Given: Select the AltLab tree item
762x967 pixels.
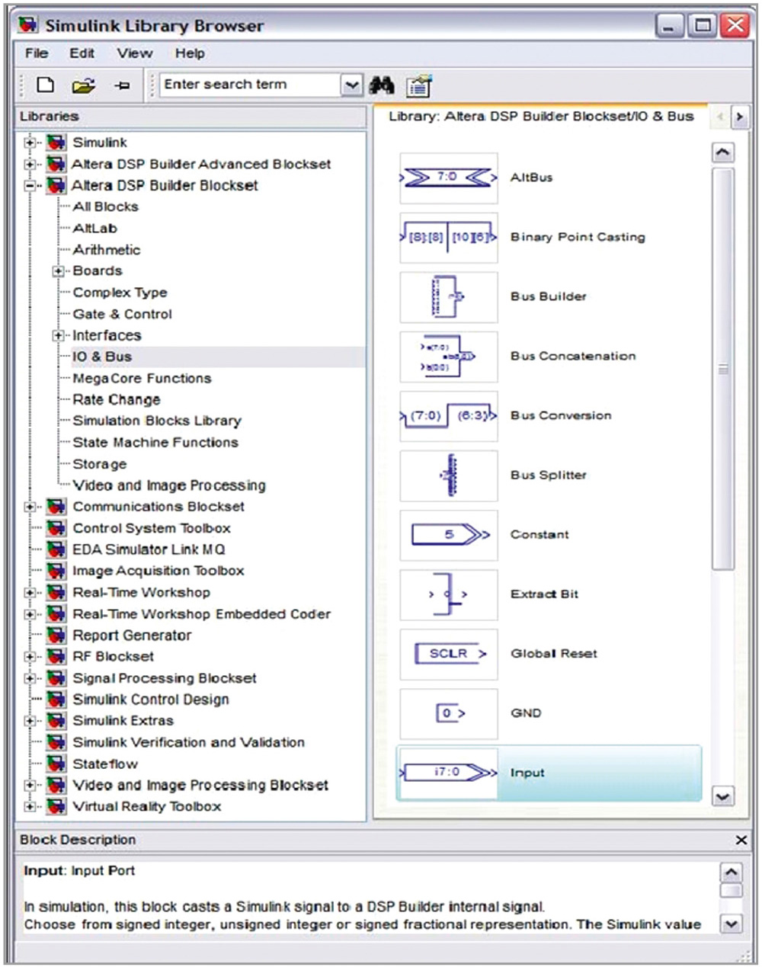Looking at the screenshot, I should (95, 228).
